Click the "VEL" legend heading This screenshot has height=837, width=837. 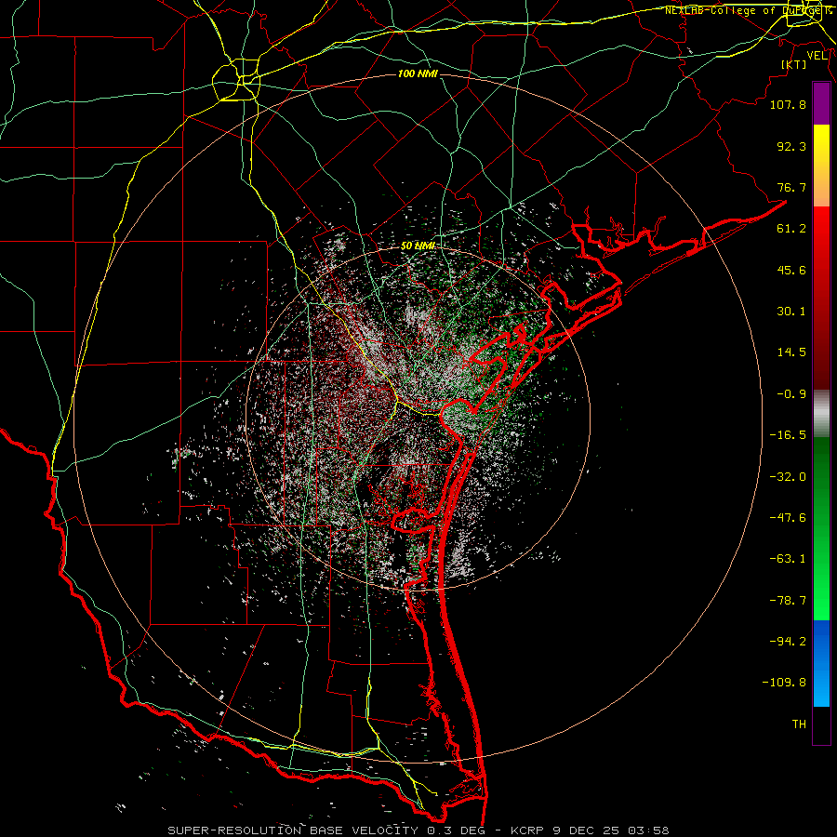tap(817, 56)
